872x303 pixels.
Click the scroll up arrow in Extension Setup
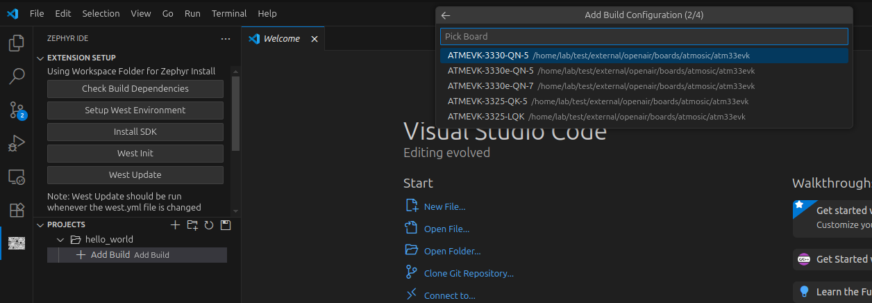click(x=235, y=70)
